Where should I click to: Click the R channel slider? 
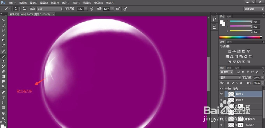click(x=241, y=21)
